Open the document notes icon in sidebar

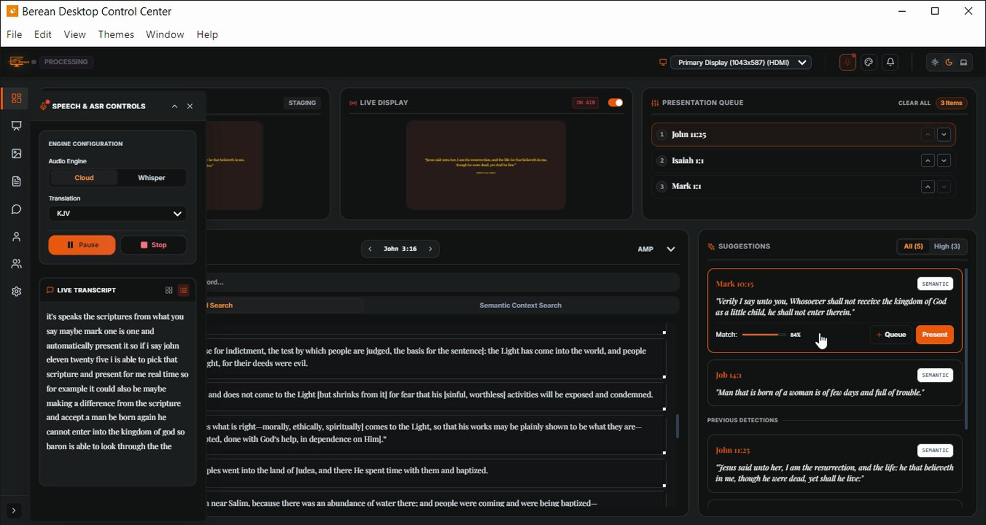click(17, 181)
